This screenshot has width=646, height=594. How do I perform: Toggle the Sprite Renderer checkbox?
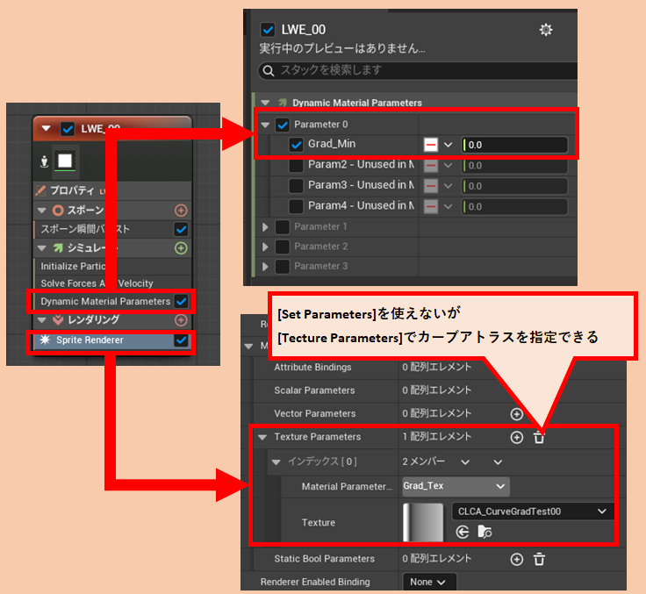click(x=181, y=340)
